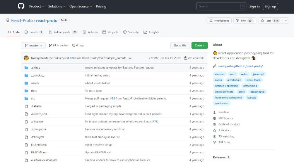Screen dimensions: 294x163
Task: Click the 73 watching eye icon
Action: point(214,136)
